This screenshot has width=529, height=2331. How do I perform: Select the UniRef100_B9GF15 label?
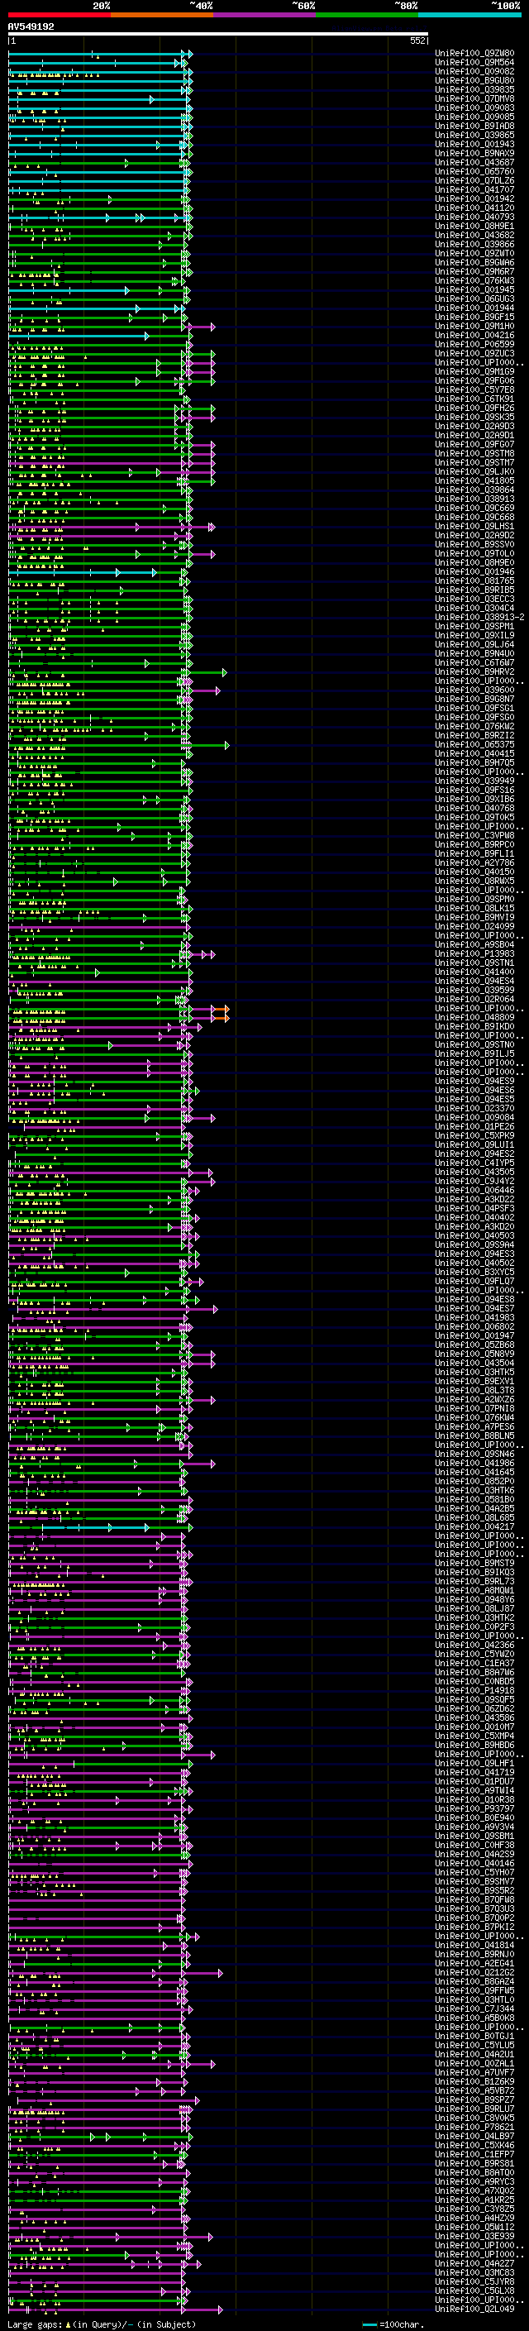click(474, 317)
